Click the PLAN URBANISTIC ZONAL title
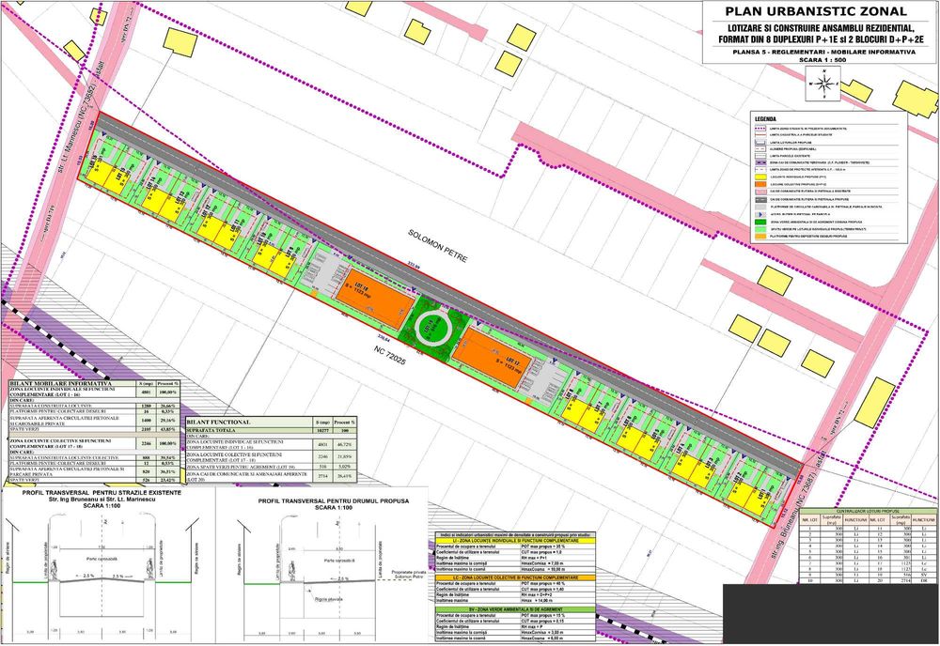 (x=816, y=10)
